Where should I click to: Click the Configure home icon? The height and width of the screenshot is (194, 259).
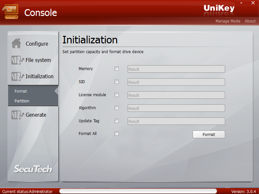pos(16,44)
